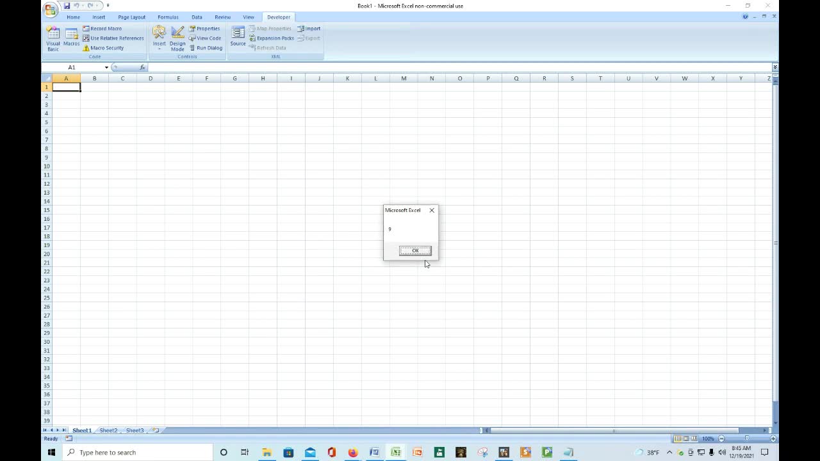820x461 pixels.
Task: Click macro recording status bar icon
Action: tap(69, 439)
